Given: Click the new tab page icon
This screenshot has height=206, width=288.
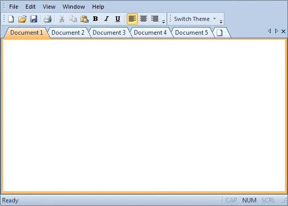Looking at the screenshot, I should click(x=219, y=33).
